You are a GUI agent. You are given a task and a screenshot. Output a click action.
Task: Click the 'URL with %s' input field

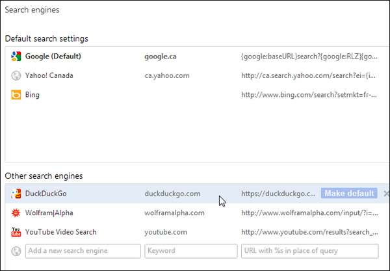(x=309, y=251)
